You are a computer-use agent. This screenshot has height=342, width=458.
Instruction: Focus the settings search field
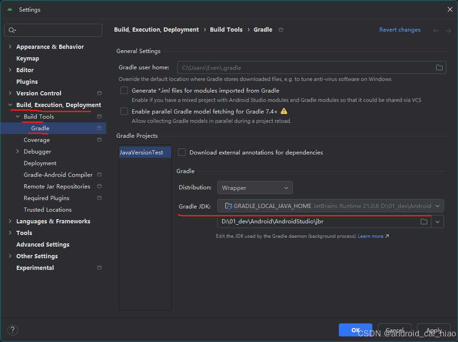[x=53, y=30]
